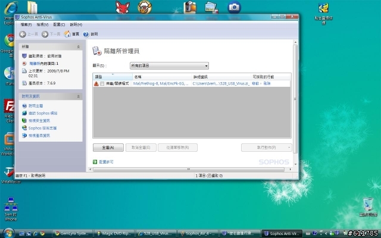Open the 說明(H) menu

76,24
